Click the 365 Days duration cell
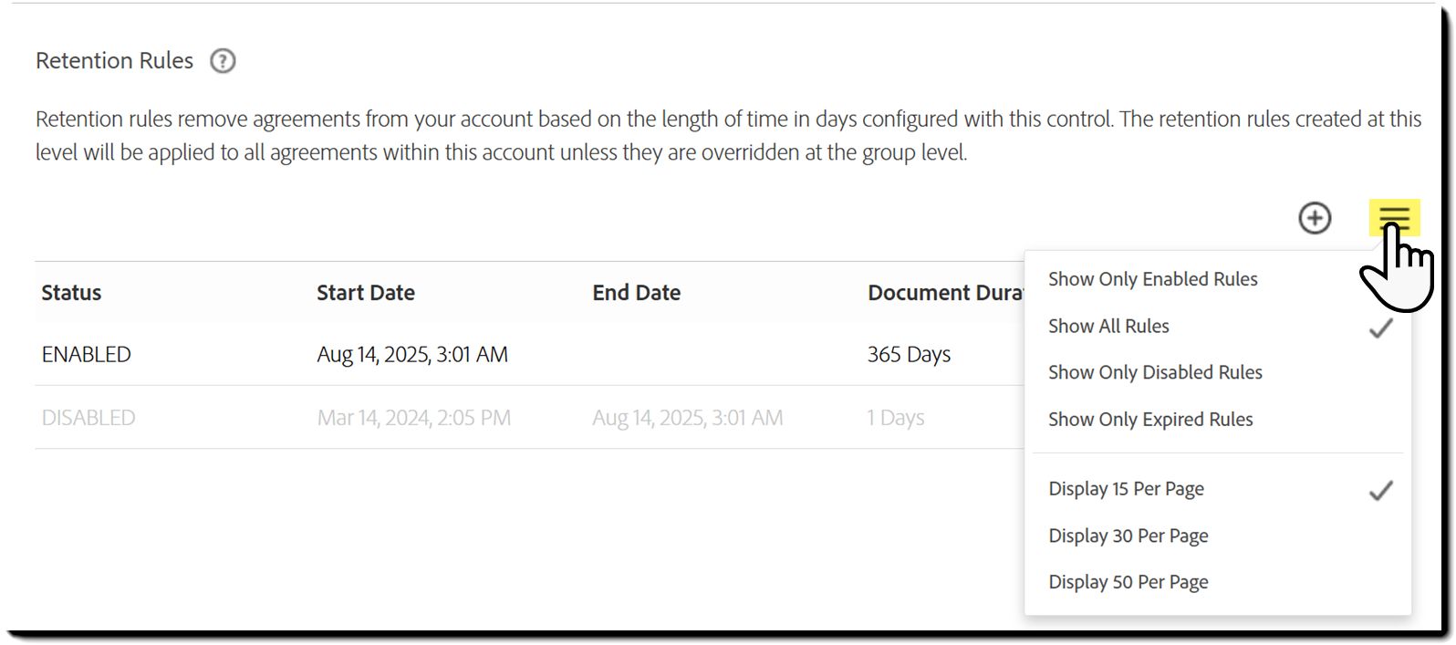Image resolution: width=1456 pixels, height=645 pixels. [909, 355]
